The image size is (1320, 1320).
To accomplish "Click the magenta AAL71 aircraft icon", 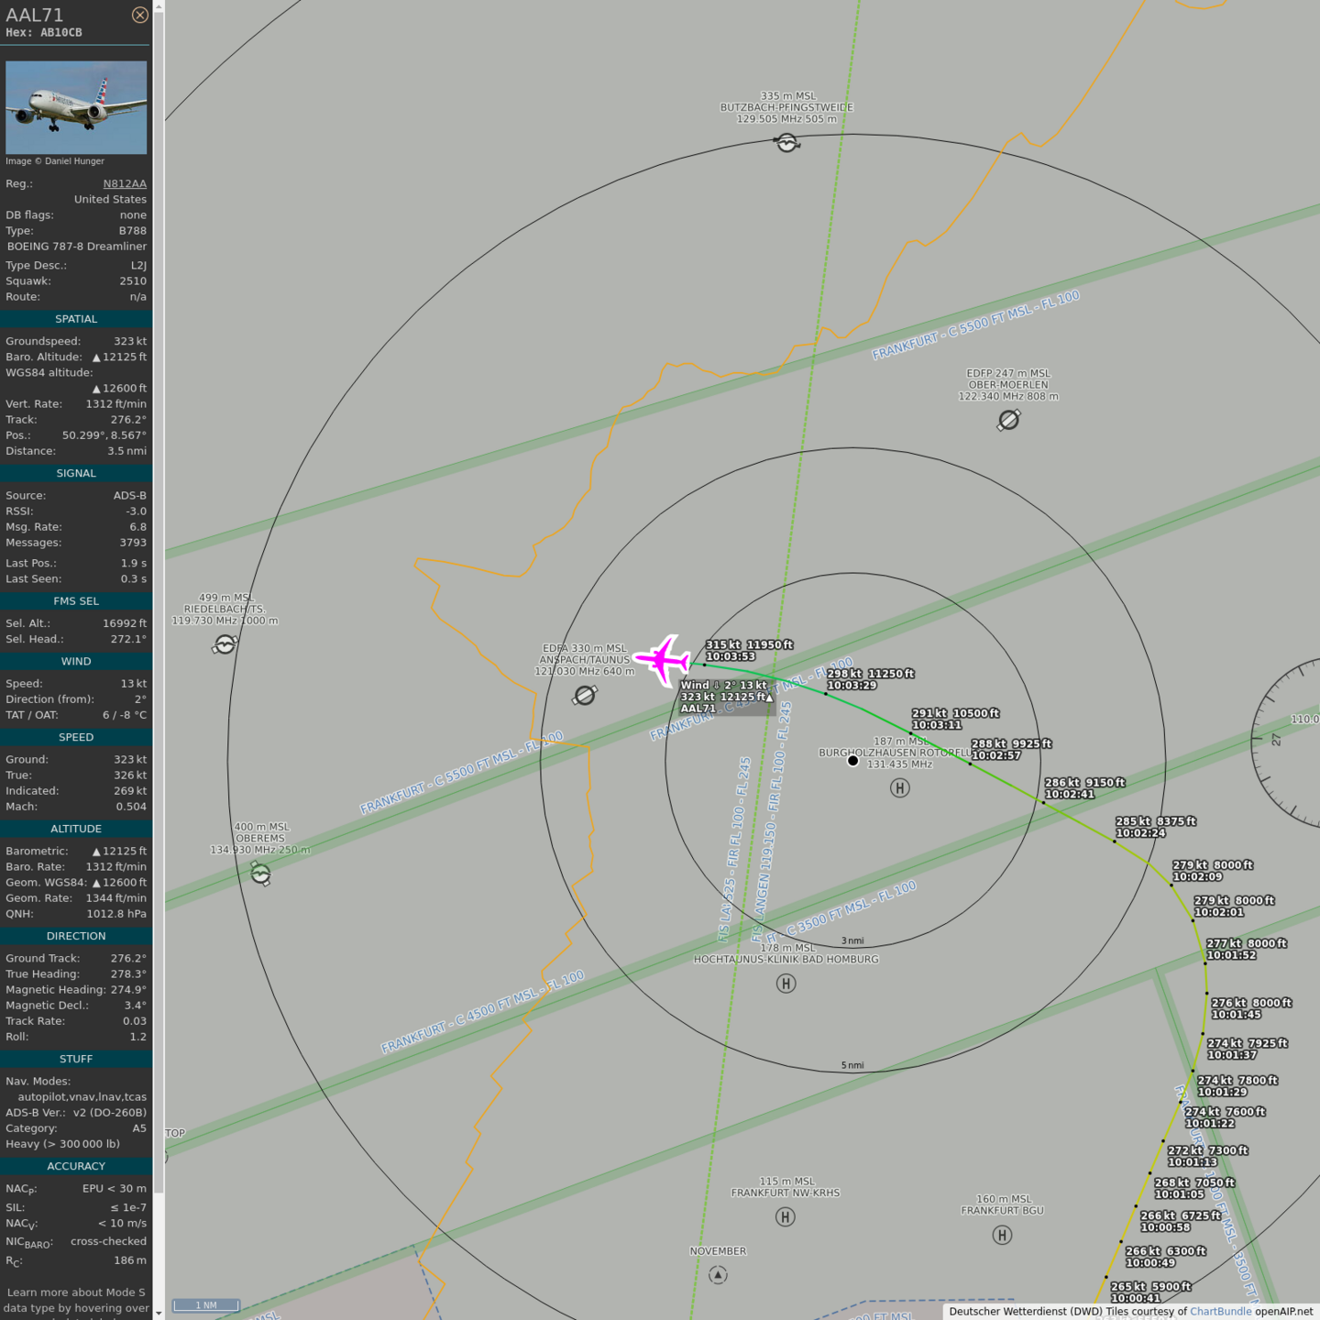I will [663, 659].
